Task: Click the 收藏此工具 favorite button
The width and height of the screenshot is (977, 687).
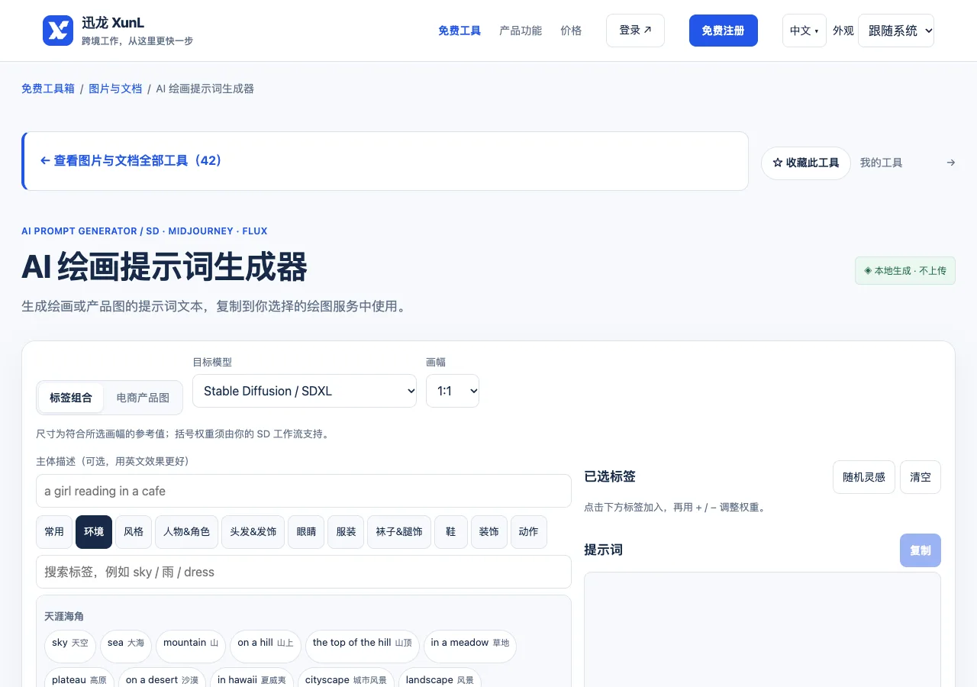Action: (x=806, y=163)
